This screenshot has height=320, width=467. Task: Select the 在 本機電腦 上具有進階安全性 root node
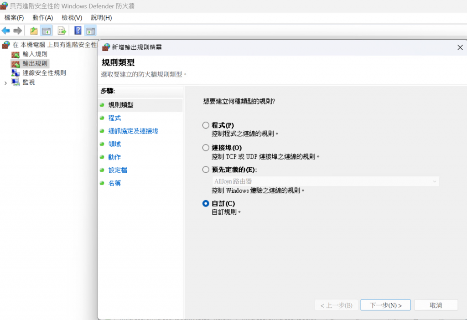55,45
